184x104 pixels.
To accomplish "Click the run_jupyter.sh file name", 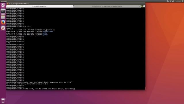I will [x=49, y=30].
